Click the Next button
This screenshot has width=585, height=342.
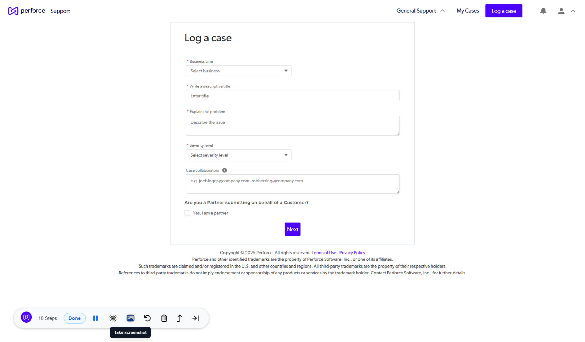click(292, 229)
